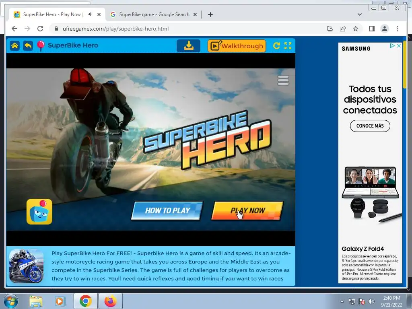This screenshot has width=412, height=309.
Task: Expand the tab search dropdown
Action: (360, 14)
